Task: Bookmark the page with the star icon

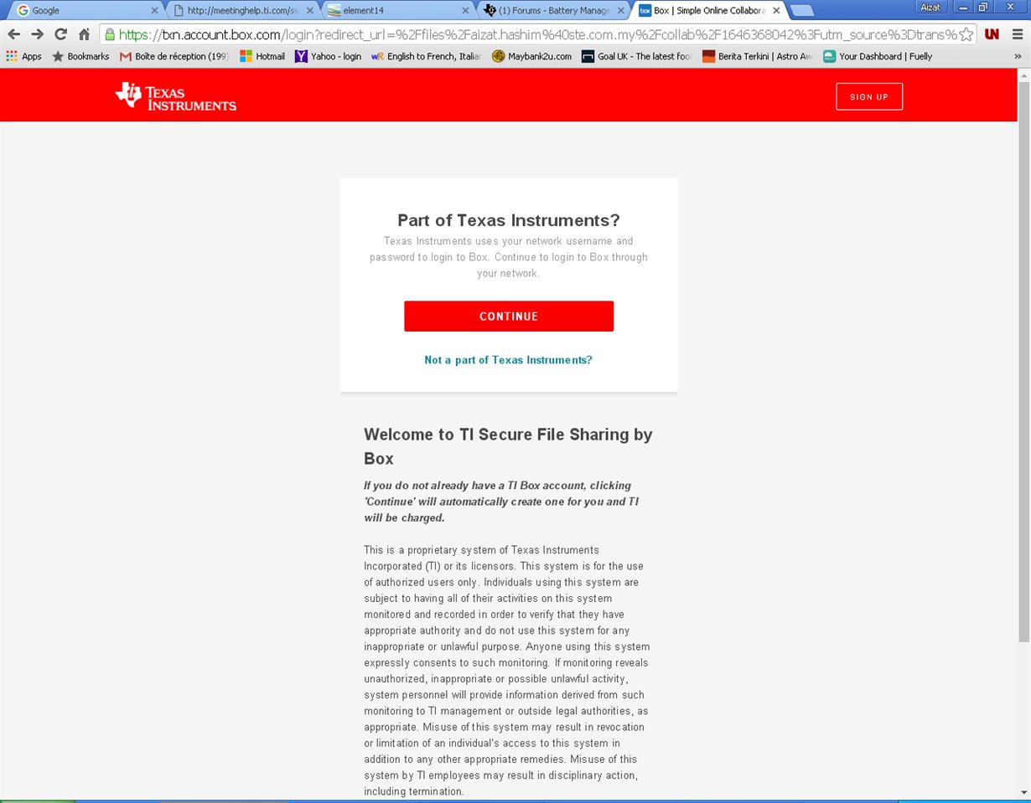Action: pos(966,34)
